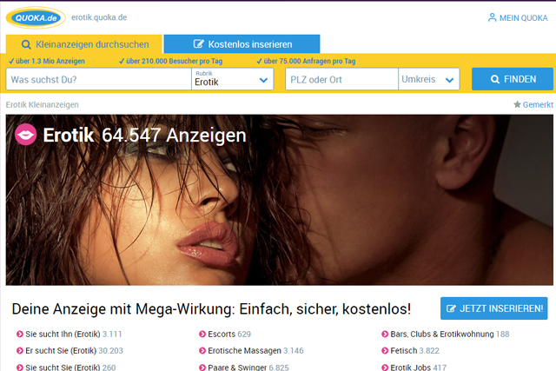Click the QUOKA.de logo

click(x=36, y=17)
